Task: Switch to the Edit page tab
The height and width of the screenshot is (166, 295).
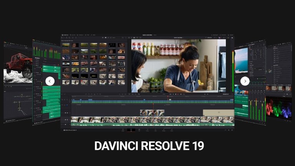Action: coord(139,130)
